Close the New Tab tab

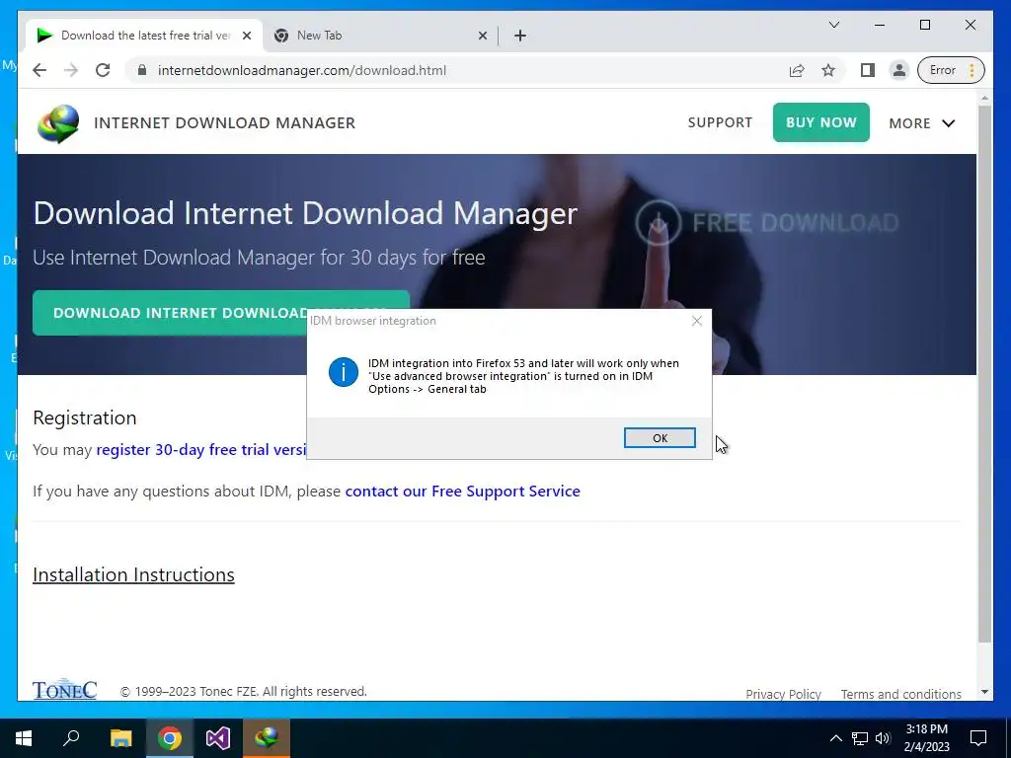click(482, 36)
